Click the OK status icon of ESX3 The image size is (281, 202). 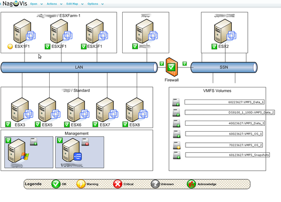8,124
